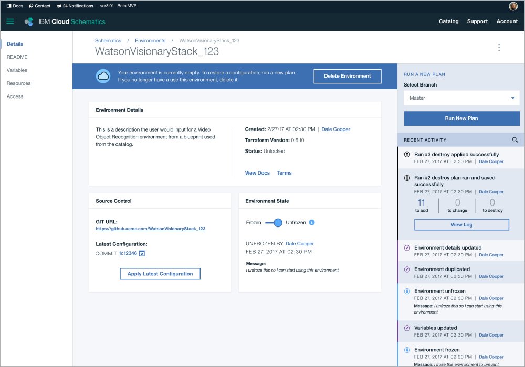The image size is (525, 367).
Task: Go to Schematics breadcrumb
Action: tap(108, 40)
